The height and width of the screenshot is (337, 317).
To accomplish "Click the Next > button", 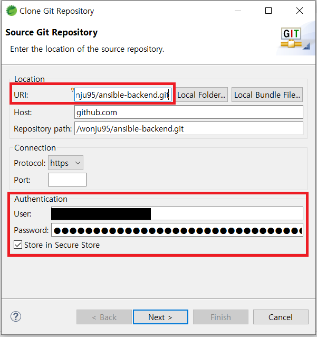I will point(160,317).
